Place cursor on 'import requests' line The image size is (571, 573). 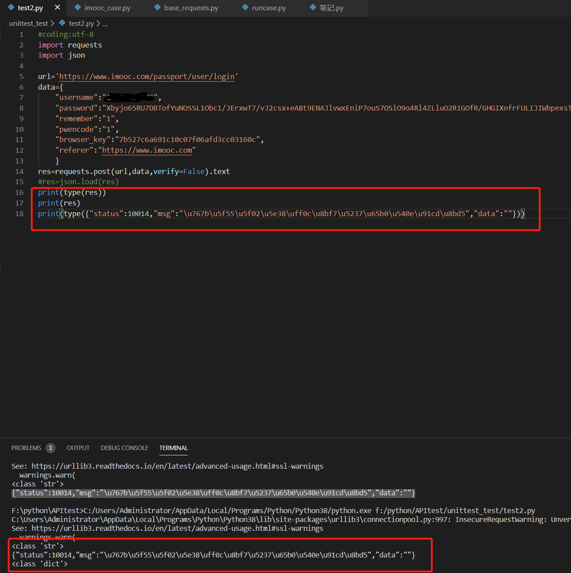(x=70, y=45)
